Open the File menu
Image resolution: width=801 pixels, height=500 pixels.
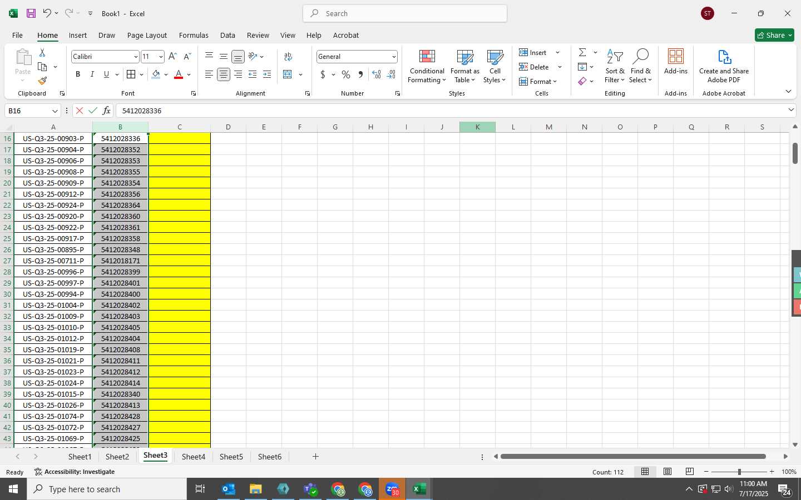tap(18, 35)
